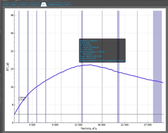The width and height of the screenshot is (168, 133).
Task: Click the active ВП tab
Action: [44, 5]
